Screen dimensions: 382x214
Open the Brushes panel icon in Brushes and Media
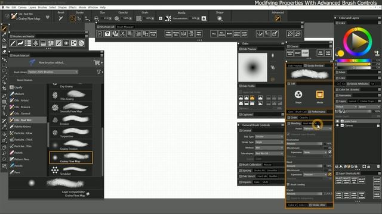pos(13,43)
